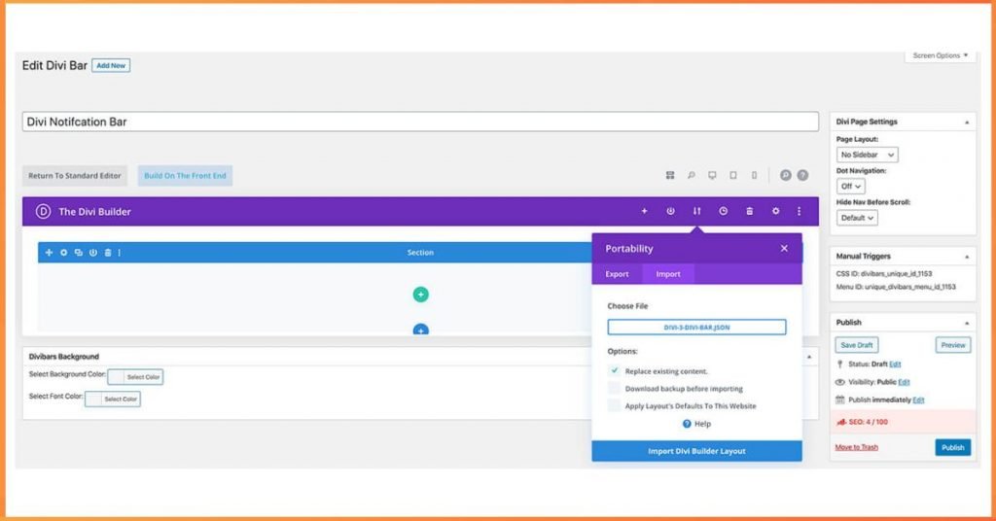Image resolution: width=996 pixels, height=521 pixels.
Task: Click the Visibility eye icon in the Publish box
Action: [839, 382]
